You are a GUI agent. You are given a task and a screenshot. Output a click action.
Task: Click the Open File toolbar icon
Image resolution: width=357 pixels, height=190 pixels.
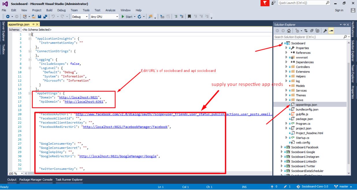[x=34, y=17]
